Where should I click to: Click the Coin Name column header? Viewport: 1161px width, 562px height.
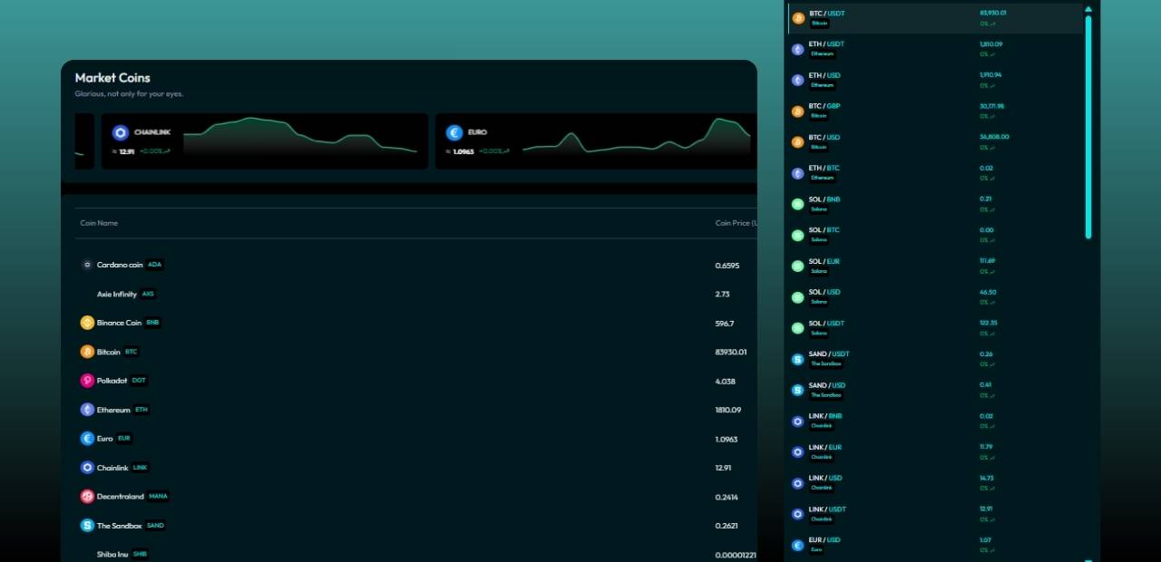coord(99,223)
